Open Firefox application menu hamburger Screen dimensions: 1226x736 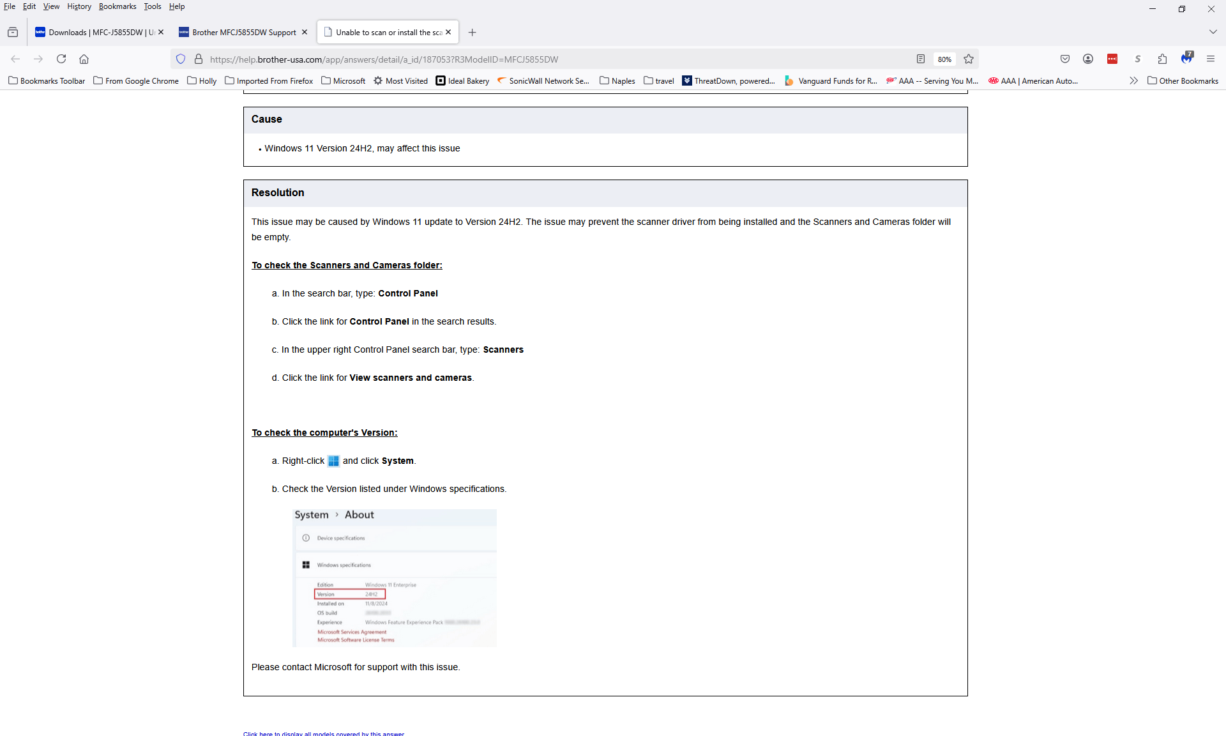(x=1210, y=59)
